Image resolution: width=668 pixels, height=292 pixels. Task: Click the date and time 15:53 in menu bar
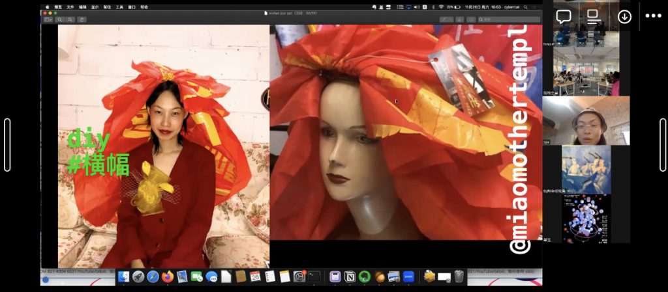[x=483, y=7]
